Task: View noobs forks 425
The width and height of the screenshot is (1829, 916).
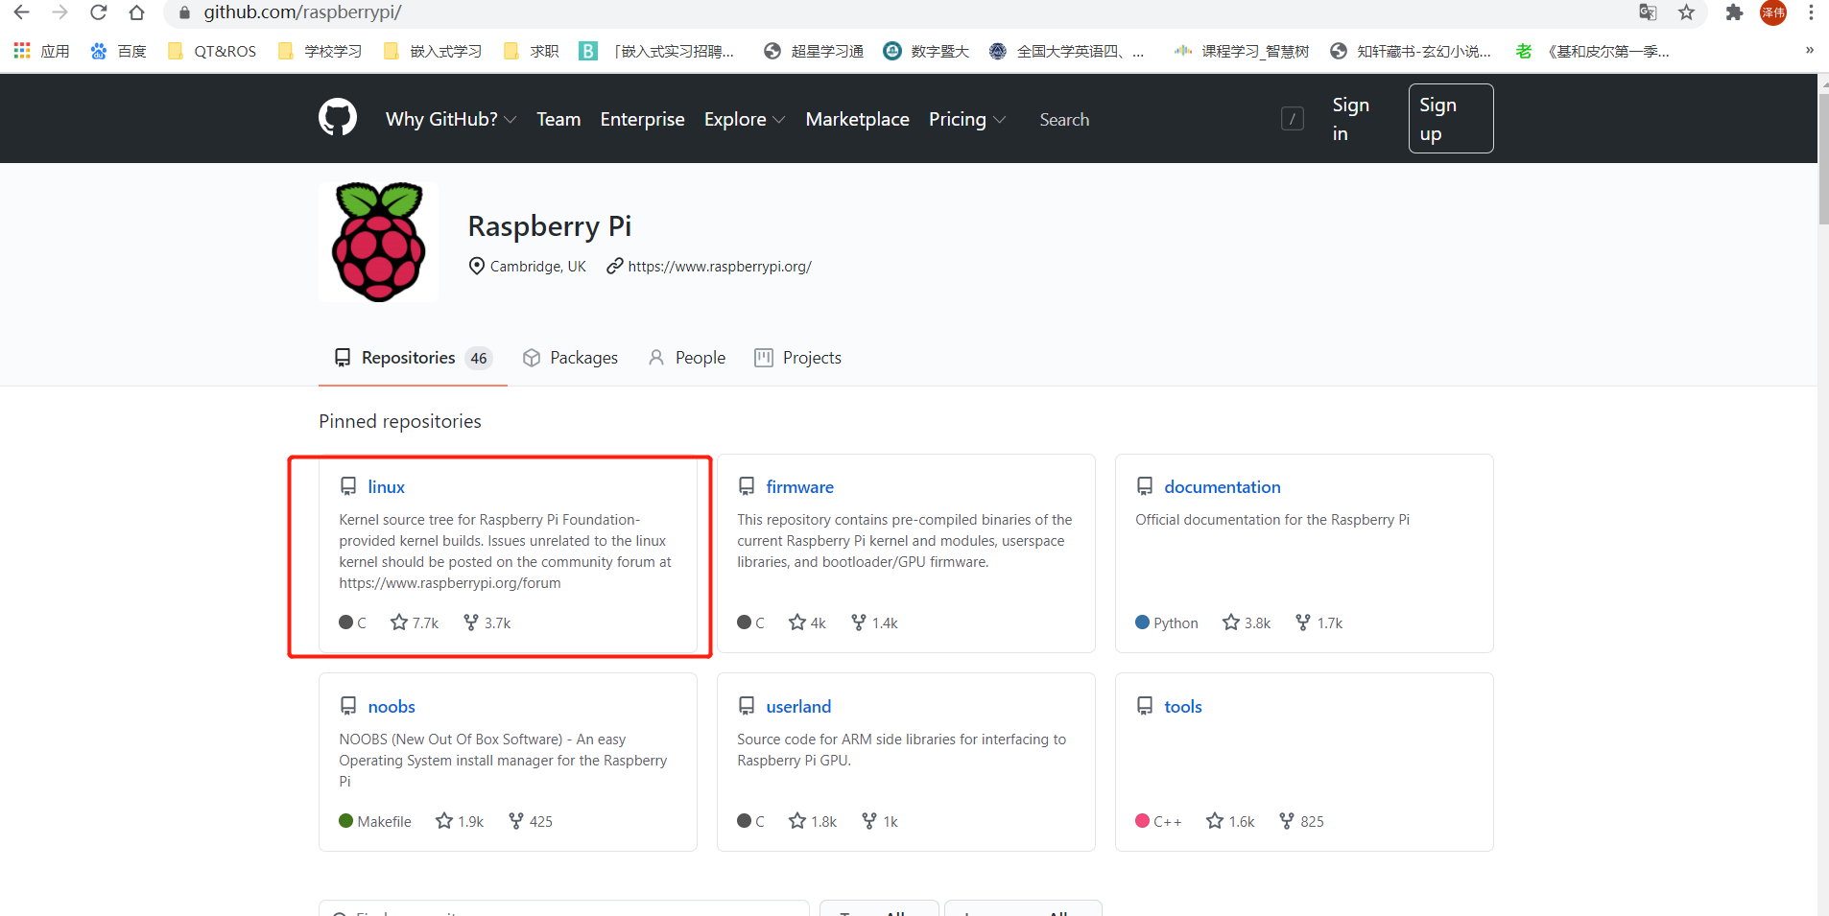Action: click(x=531, y=821)
